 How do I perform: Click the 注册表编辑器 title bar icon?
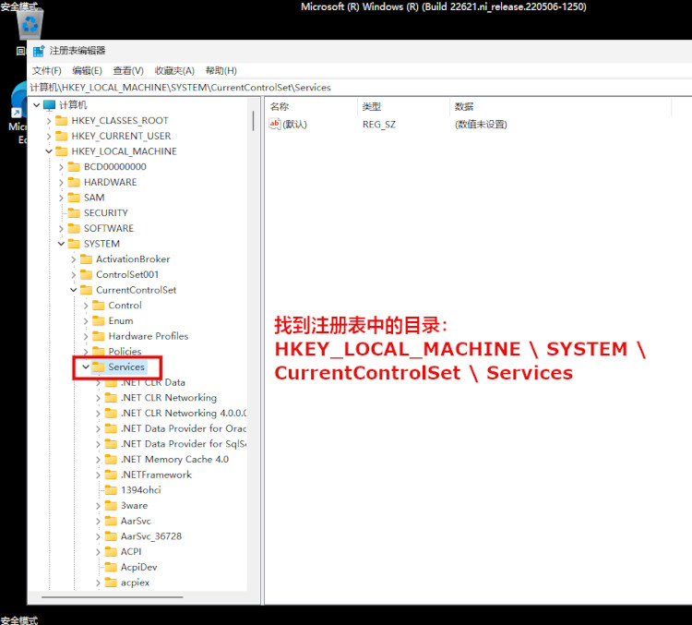[39, 51]
